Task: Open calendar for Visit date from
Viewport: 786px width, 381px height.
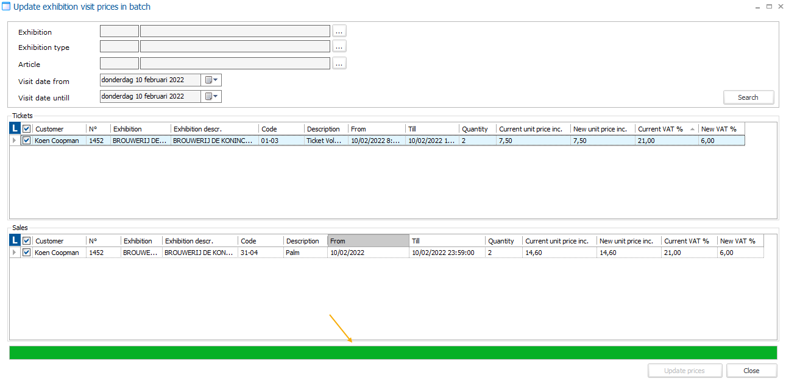Action: (x=211, y=80)
